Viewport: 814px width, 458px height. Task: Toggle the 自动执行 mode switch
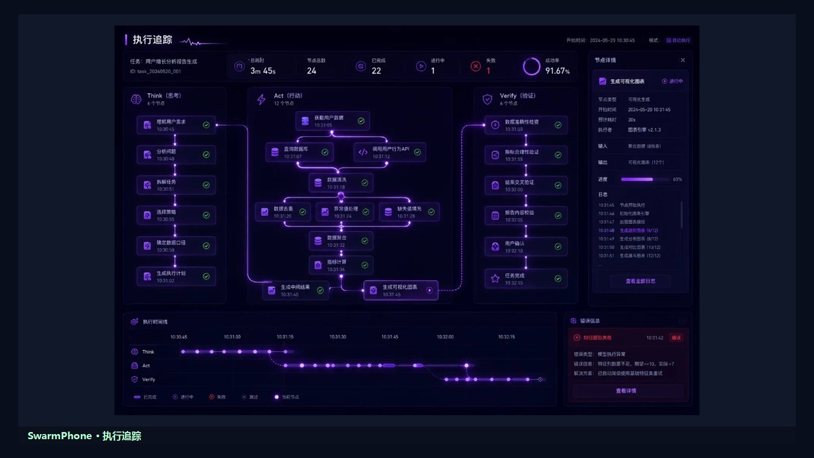678,40
